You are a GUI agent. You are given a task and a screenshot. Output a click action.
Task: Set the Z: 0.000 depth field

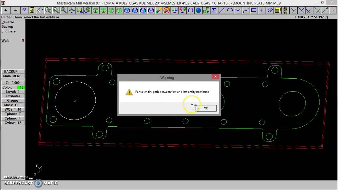coord(13,83)
